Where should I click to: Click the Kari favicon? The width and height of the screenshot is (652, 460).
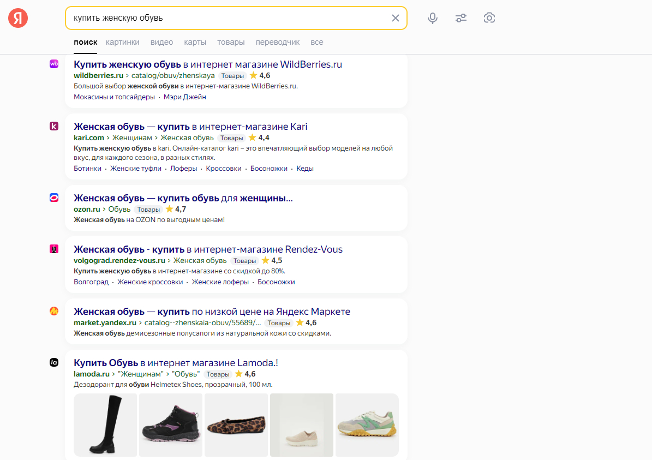click(x=54, y=126)
